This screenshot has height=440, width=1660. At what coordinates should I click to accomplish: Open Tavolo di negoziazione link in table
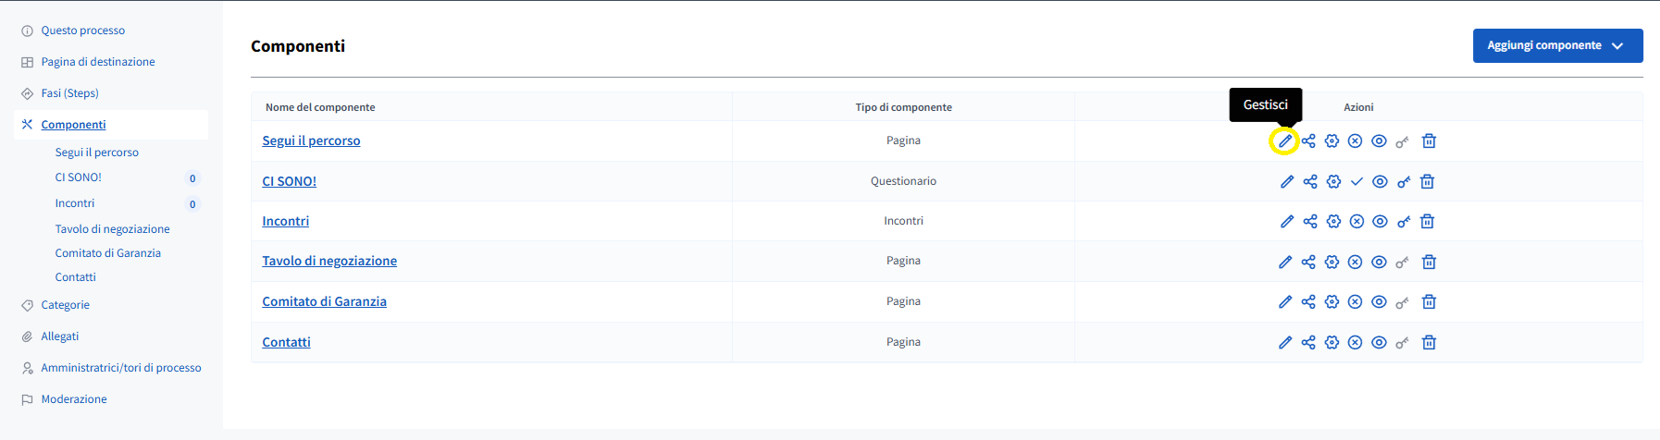329,261
